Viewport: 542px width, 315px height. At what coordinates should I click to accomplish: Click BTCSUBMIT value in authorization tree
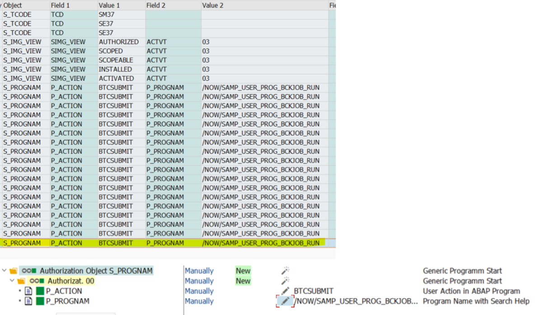[314, 291]
